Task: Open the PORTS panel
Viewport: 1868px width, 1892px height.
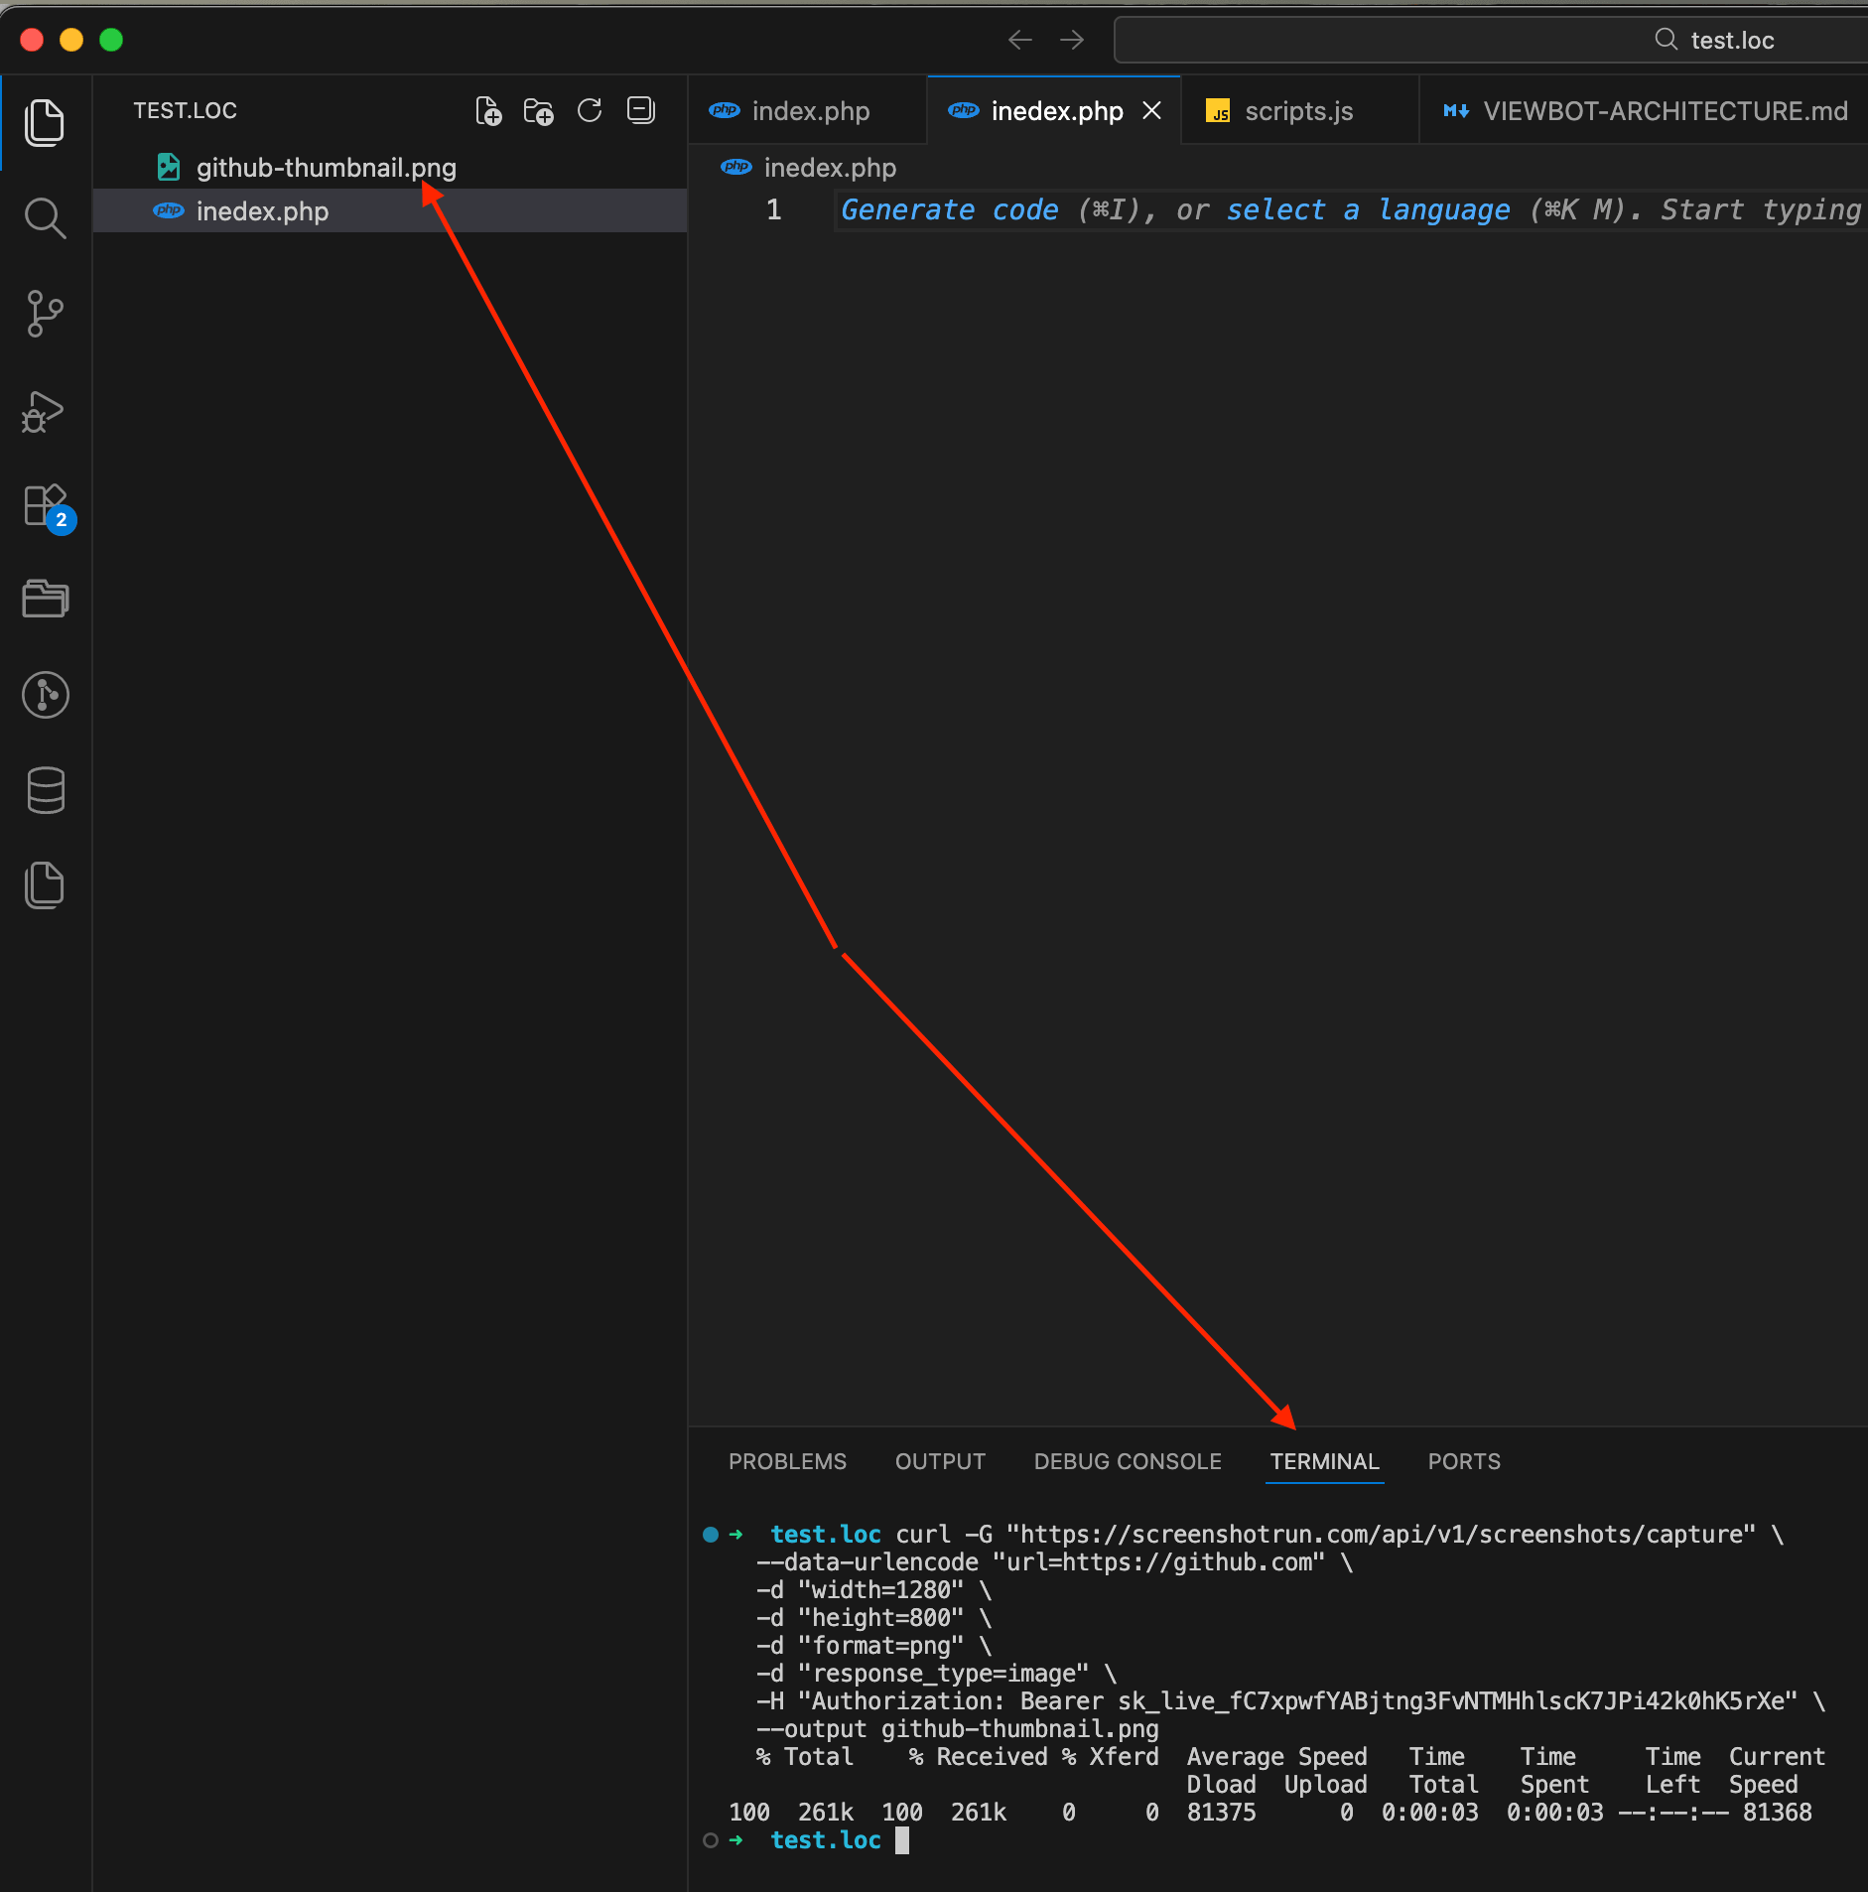Action: (x=1463, y=1461)
